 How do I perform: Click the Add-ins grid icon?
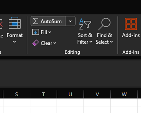(x=131, y=24)
